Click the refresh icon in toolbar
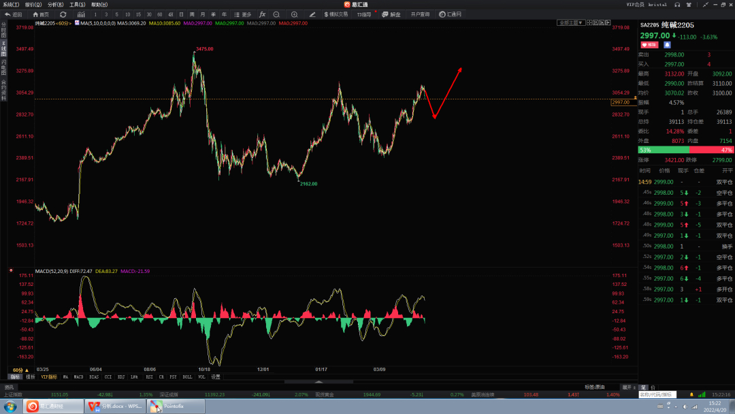The height and width of the screenshot is (414, 735). (x=63, y=14)
